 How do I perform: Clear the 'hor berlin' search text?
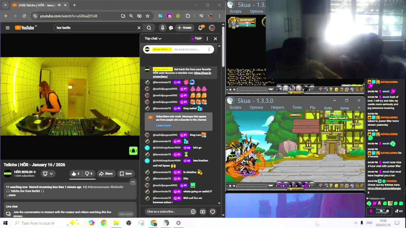(x=139, y=28)
